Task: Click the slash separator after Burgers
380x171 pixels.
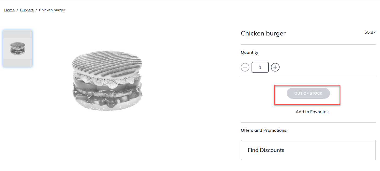Action: point(36,10)
